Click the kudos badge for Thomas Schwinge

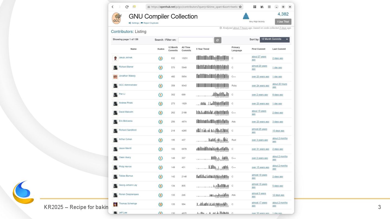[160, 204]
